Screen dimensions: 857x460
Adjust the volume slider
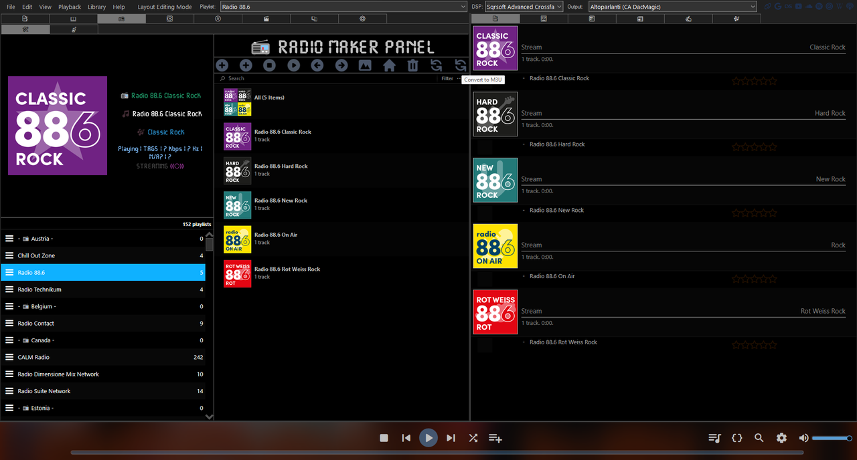pos(832,438)
